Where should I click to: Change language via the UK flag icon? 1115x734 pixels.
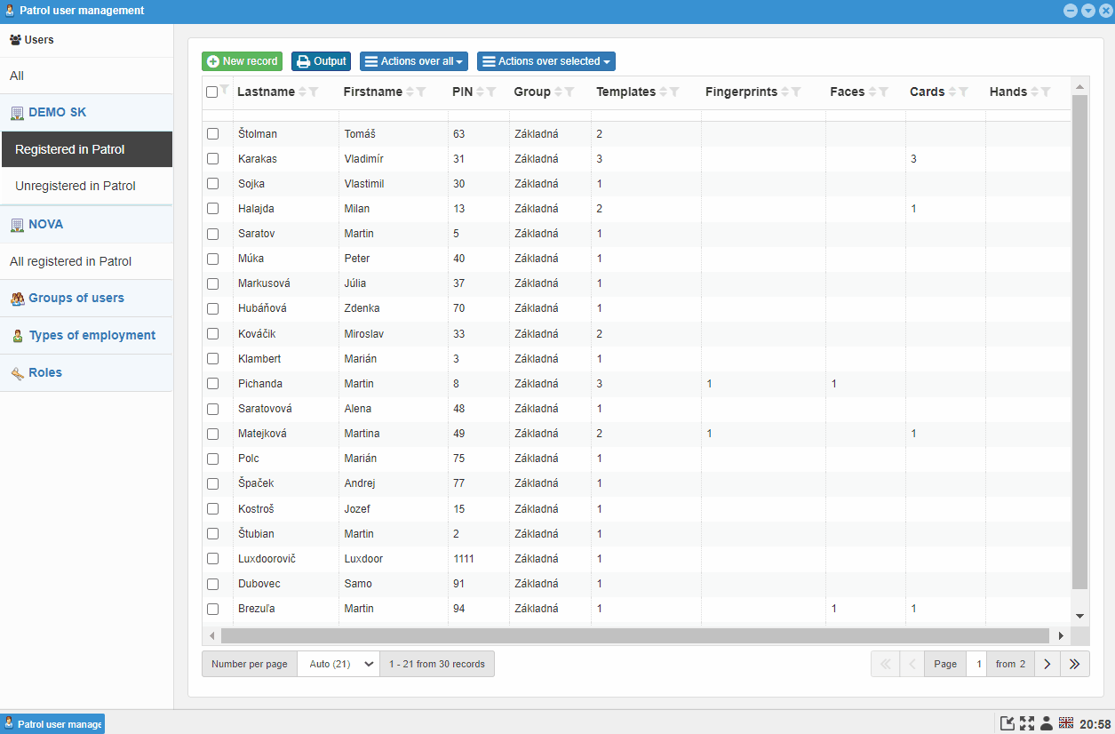[x=1066, y=722]
